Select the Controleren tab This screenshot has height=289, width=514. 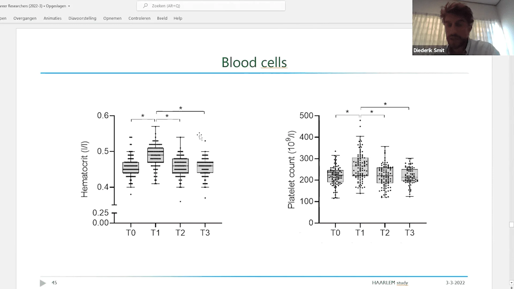(139, 18)
